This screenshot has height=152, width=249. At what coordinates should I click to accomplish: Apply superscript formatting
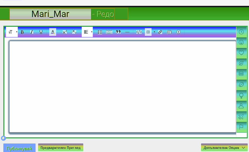pos(65,32)
